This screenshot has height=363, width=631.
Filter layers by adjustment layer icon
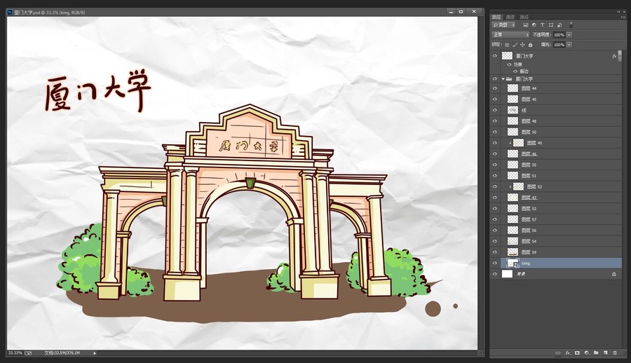pos(534,25)
